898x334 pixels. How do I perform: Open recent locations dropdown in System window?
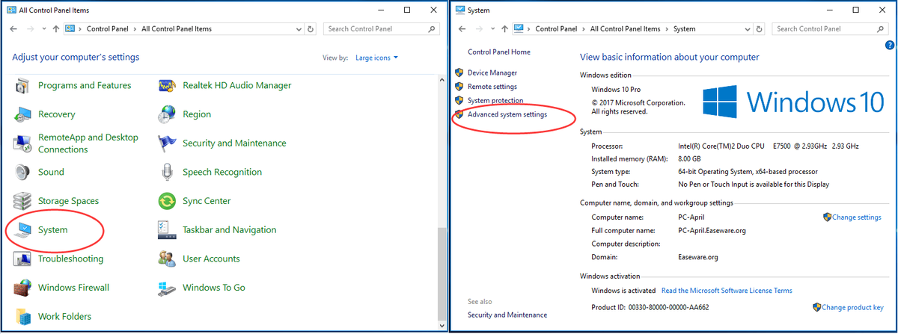pos(492,29)
